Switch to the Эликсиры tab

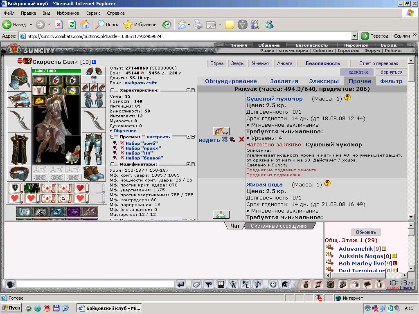[324, 81]
